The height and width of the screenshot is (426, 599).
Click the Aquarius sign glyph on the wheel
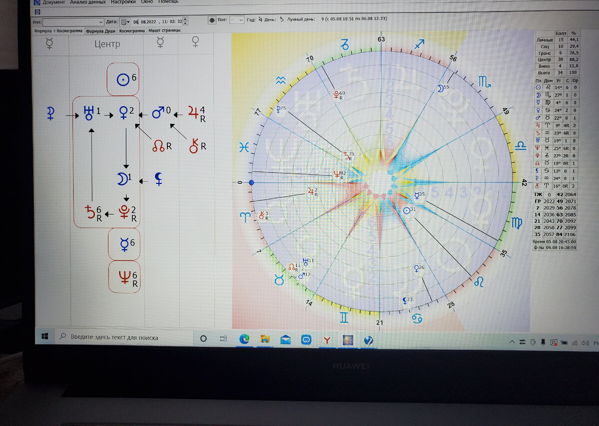click(x=281, y=80)
